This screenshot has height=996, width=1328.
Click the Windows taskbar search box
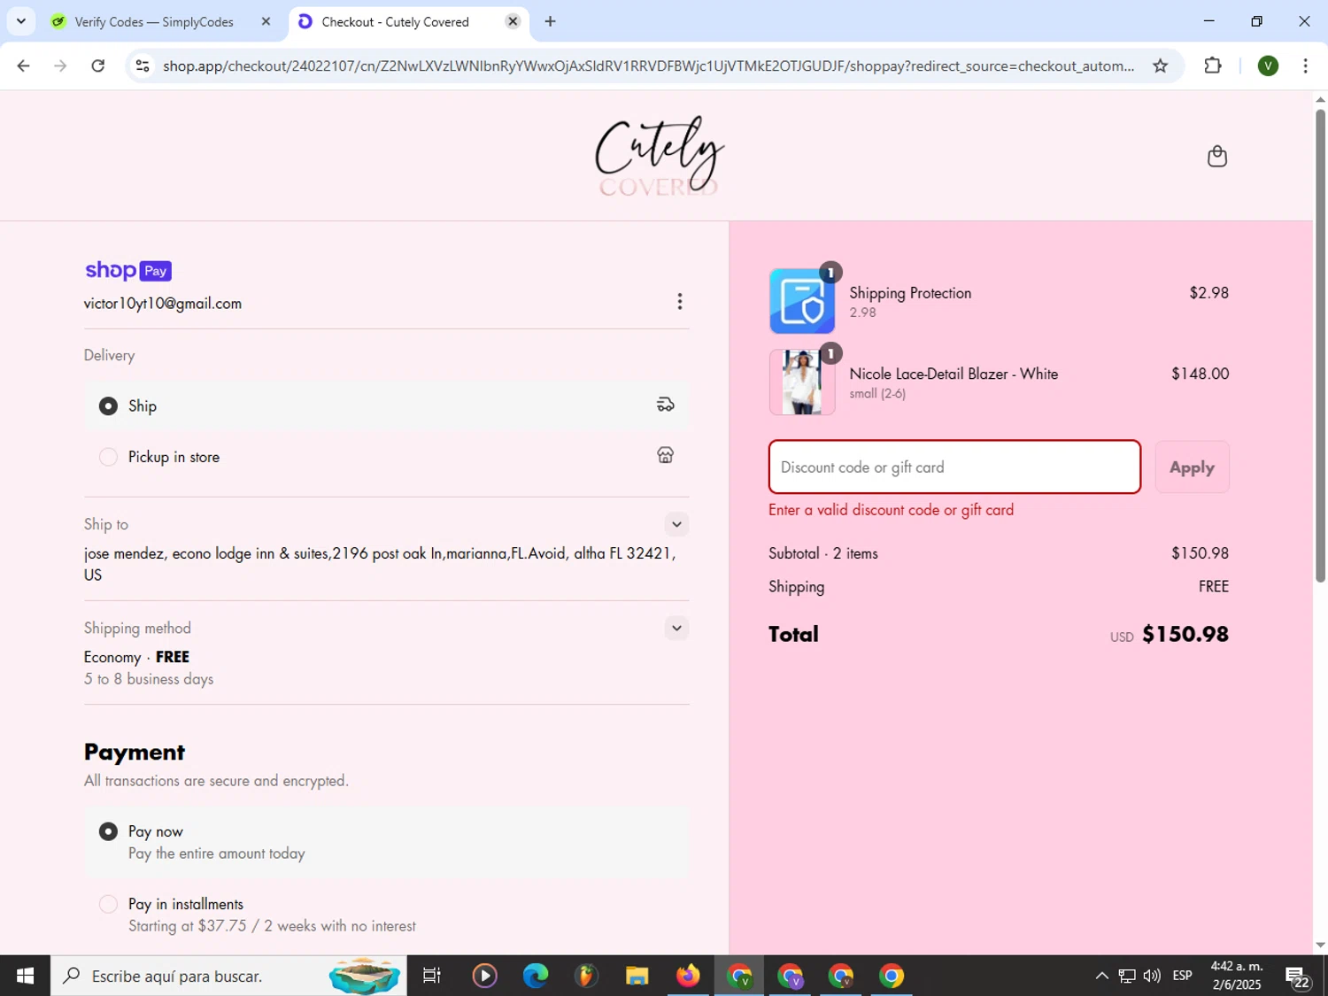(228, 976)
